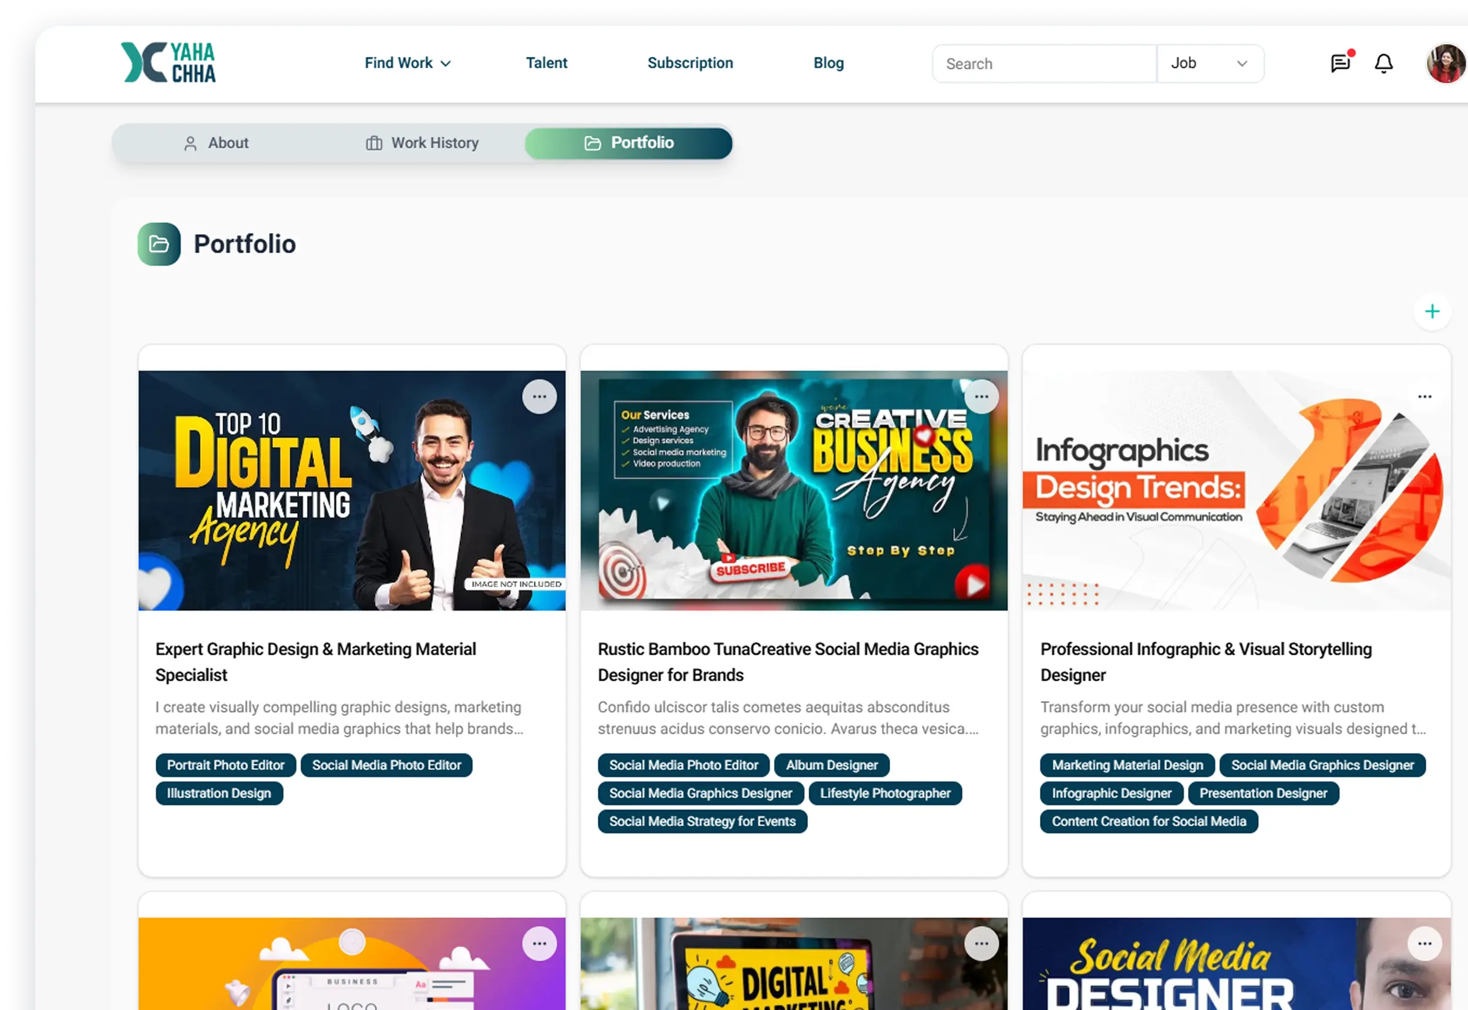
Task: Click the Yaha Chha logo
Action: (169, 63)
